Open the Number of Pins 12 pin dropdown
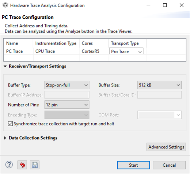Image resolution: width=190 pixels, height=174 pixels. click(x=67, y=105)
